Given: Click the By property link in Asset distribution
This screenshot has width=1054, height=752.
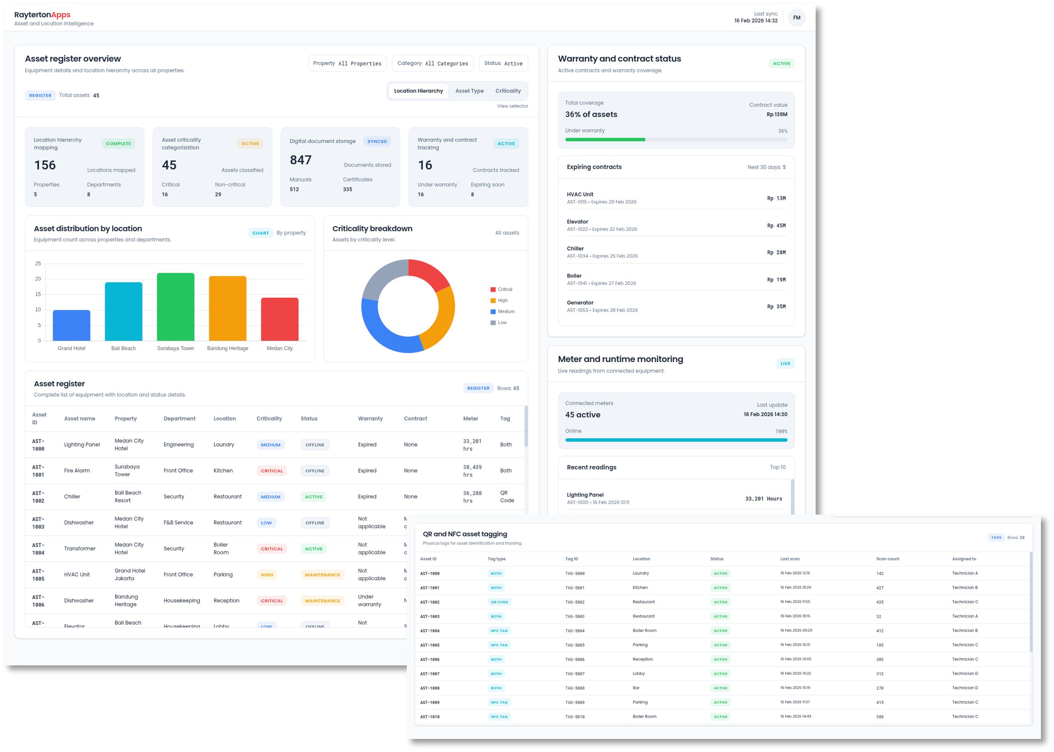Looking at the screenshot, I should tap(291, 233).
